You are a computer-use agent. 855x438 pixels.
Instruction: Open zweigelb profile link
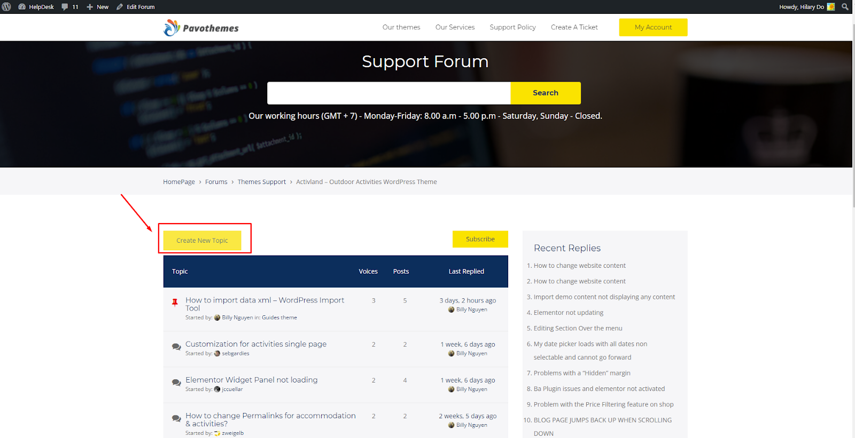click(x=233, y=433)
